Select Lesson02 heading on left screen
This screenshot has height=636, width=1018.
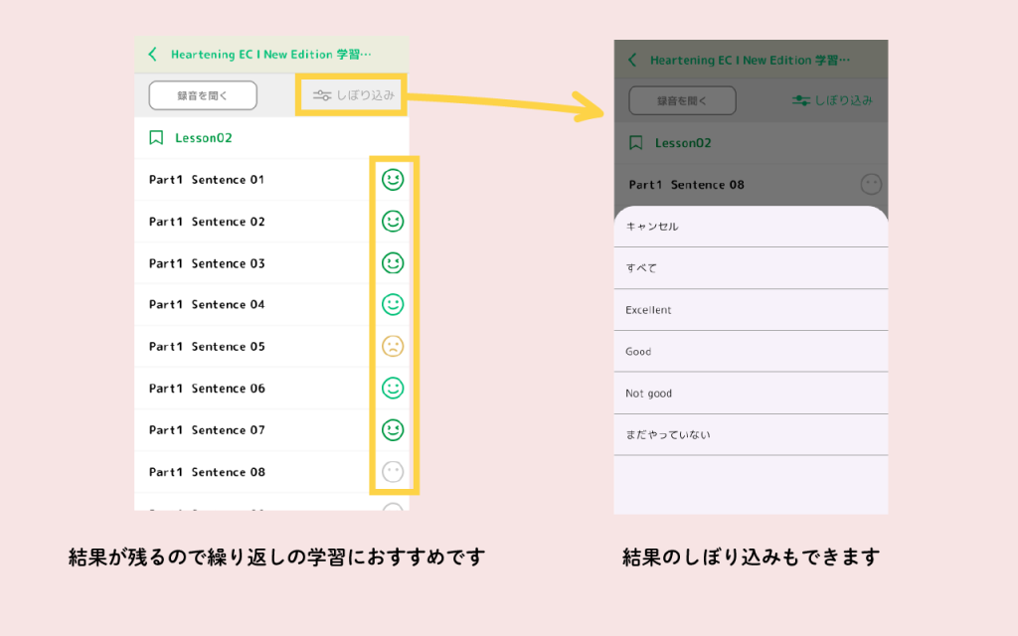pyautogui.click(x=203, y=137)
